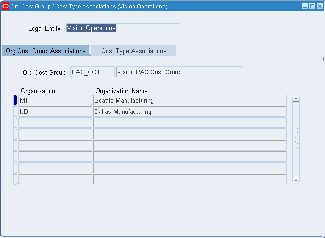This screenshot has width=325, height=238.
Task: Click the Dallas Manufacturing name cell
Action: 190,111
